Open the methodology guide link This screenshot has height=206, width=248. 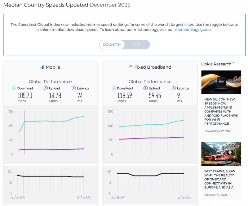[x=192, y=30]
